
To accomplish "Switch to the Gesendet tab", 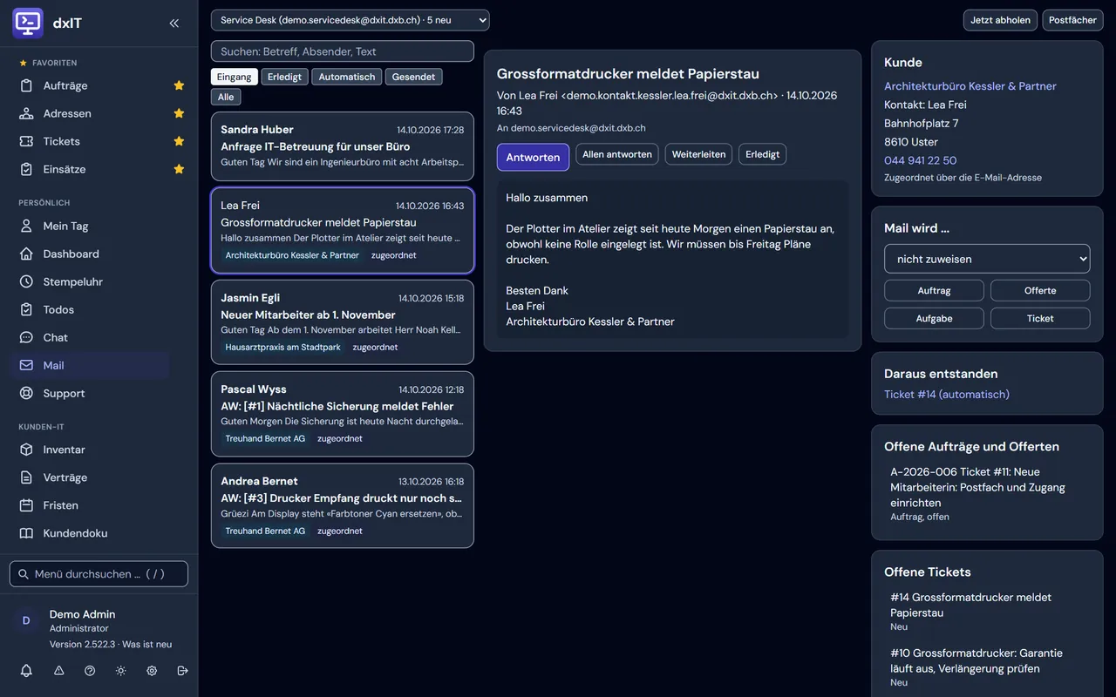I will coord(413,77).
